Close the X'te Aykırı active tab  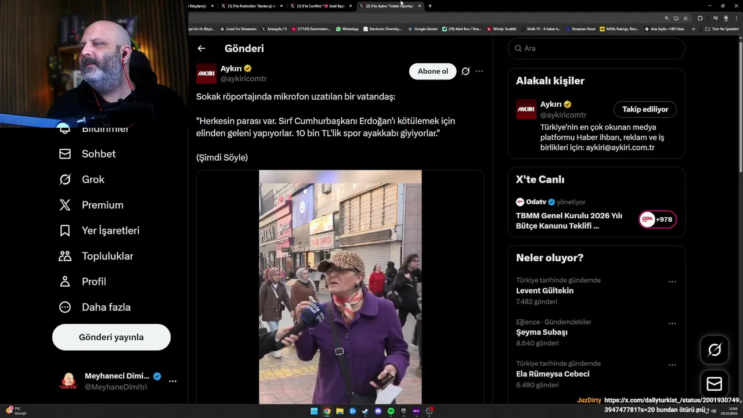(420, 6)
